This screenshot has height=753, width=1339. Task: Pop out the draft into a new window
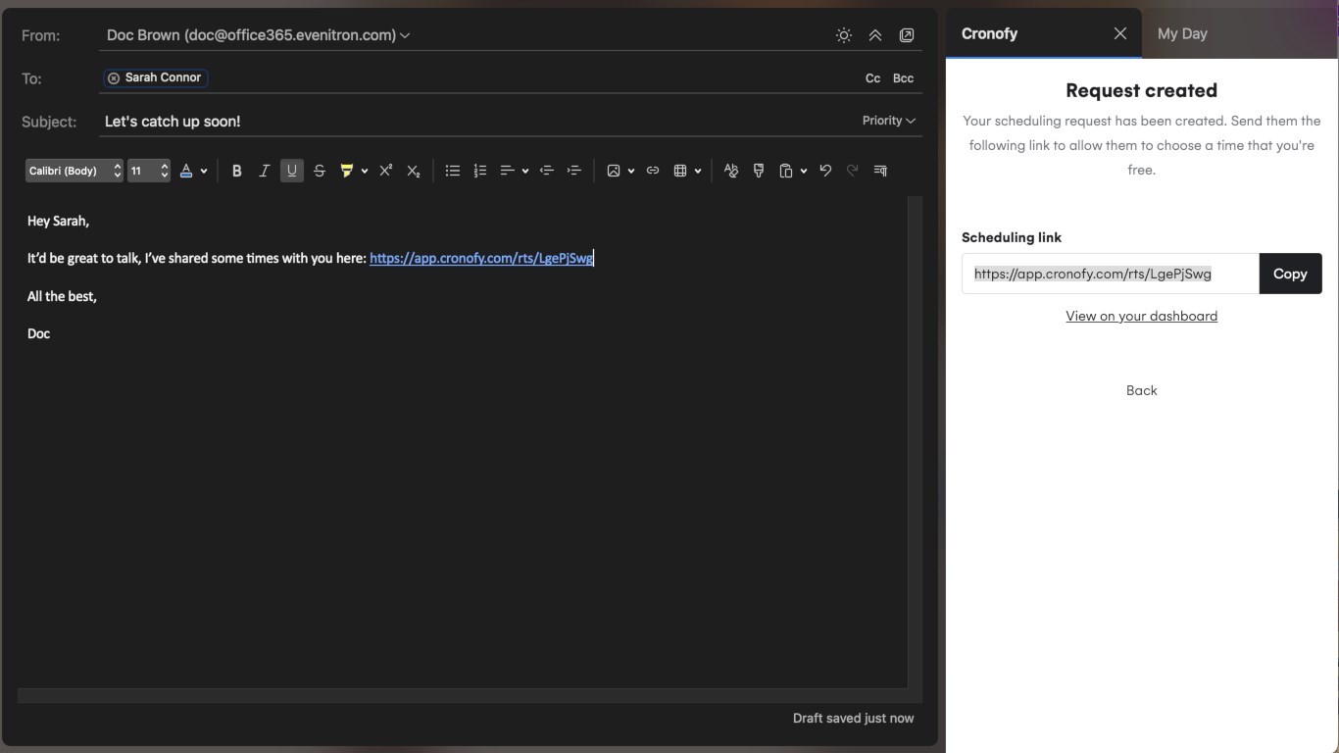(x=907, y=35)
